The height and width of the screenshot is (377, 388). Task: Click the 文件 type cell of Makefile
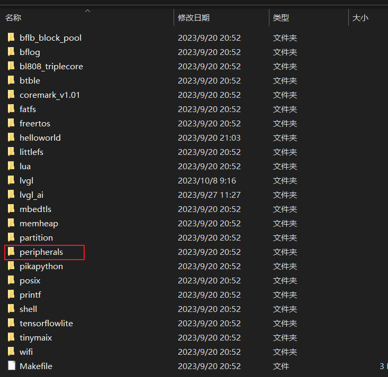[x=281, y=366]
